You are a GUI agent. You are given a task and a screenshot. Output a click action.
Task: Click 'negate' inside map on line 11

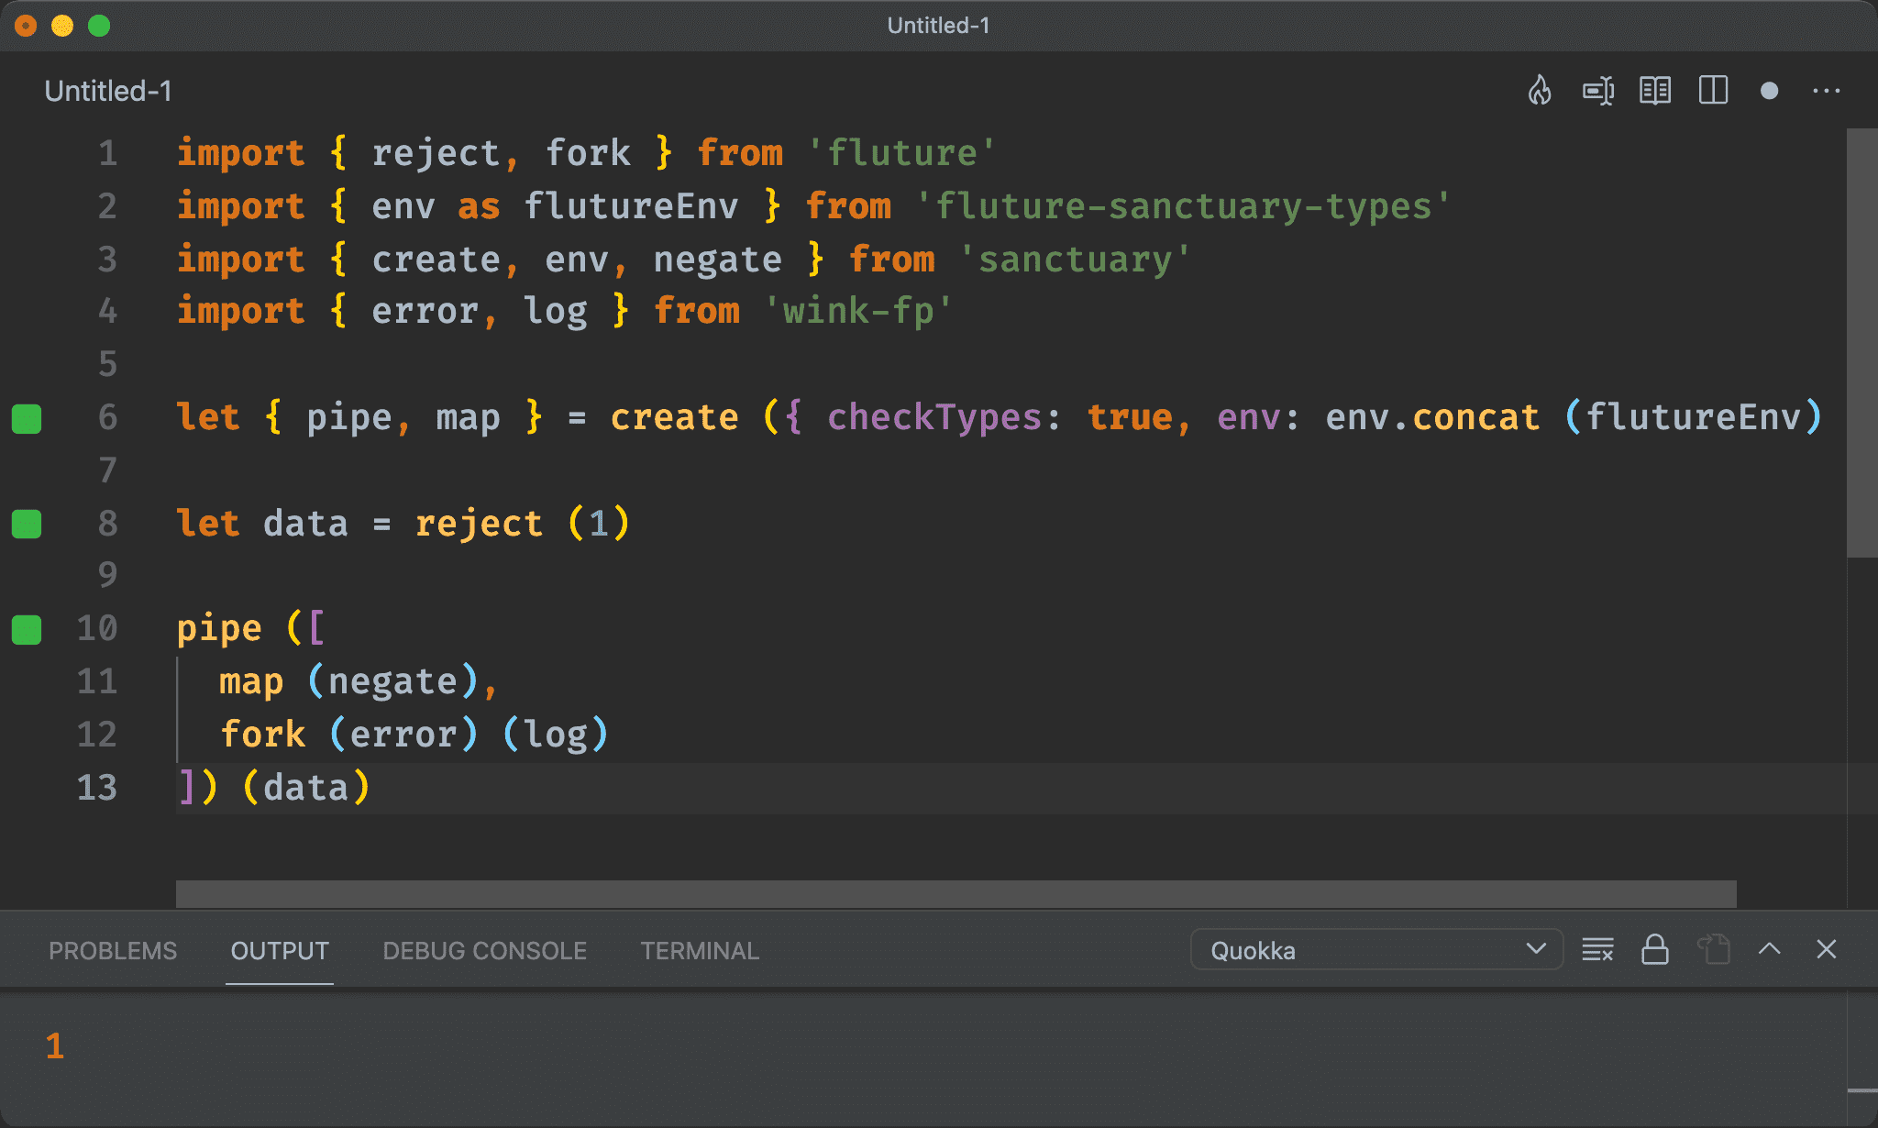pyautogui.click(x=392, y=682)
